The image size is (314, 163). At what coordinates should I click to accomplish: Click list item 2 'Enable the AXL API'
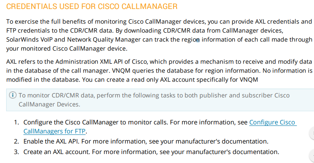[146, 141]
